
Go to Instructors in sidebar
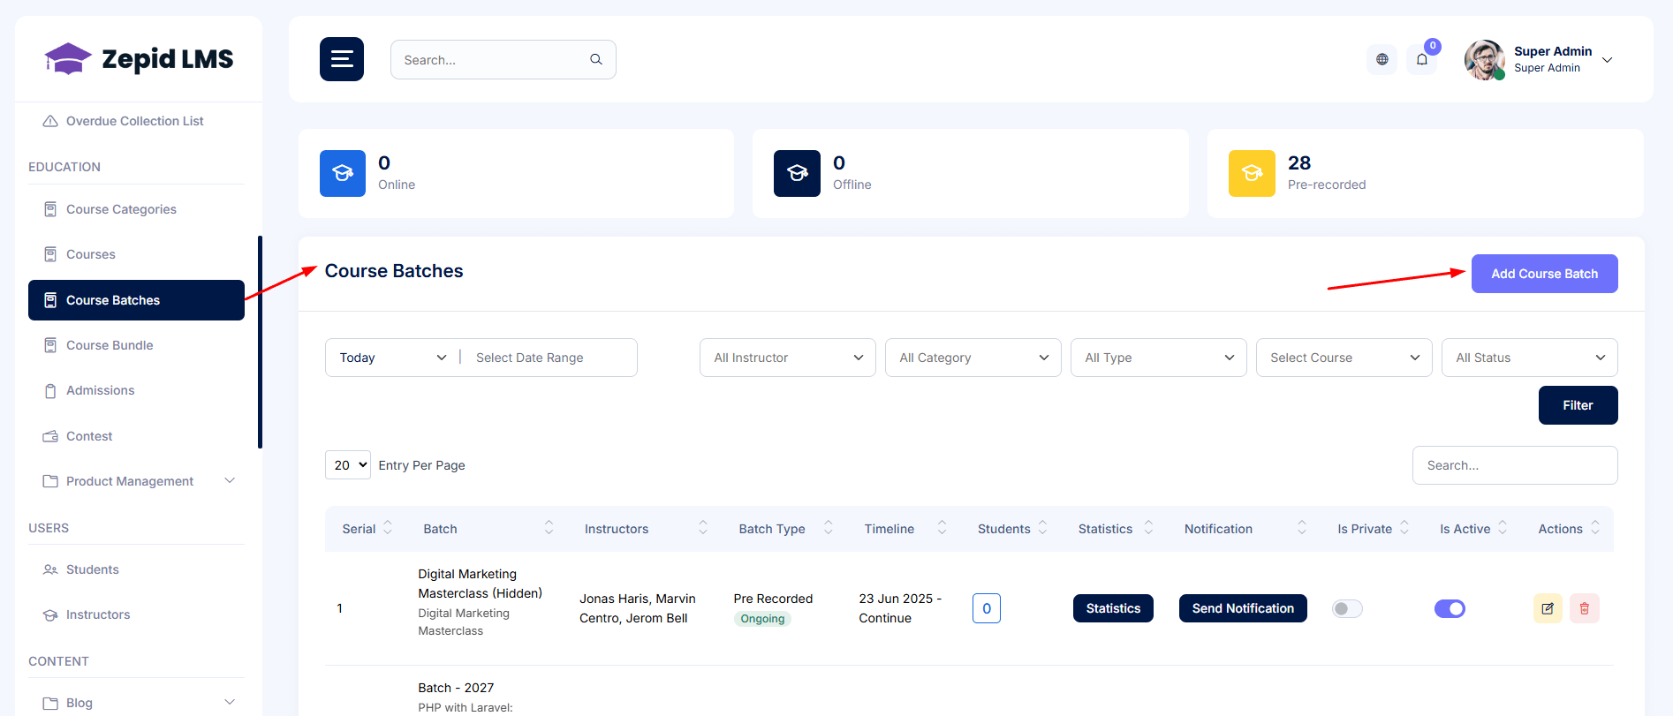click(136, 614)
